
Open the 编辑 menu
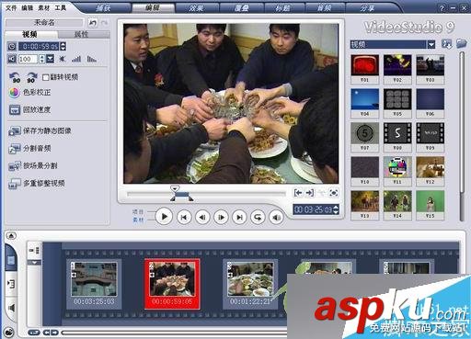tap(28, 7)
